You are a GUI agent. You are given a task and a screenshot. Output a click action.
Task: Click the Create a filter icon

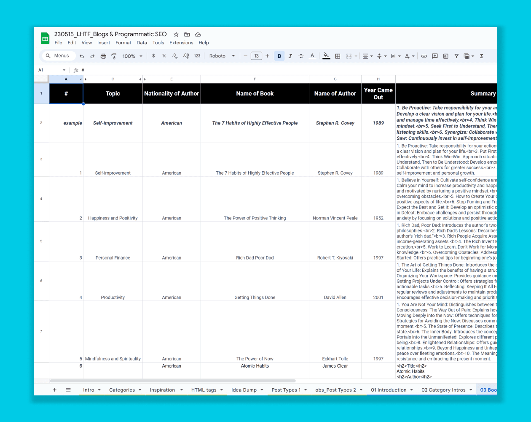click(456, 56)
